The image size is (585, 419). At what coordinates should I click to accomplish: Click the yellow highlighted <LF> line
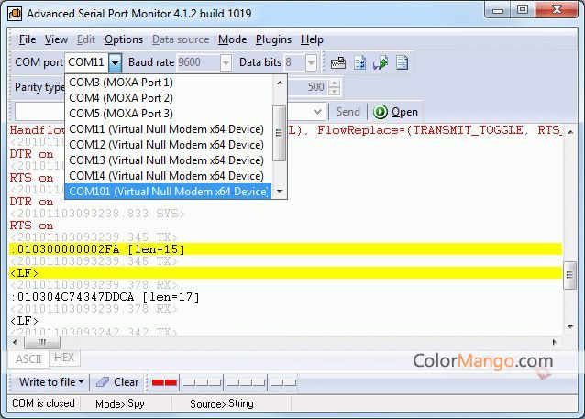(286, 273)
